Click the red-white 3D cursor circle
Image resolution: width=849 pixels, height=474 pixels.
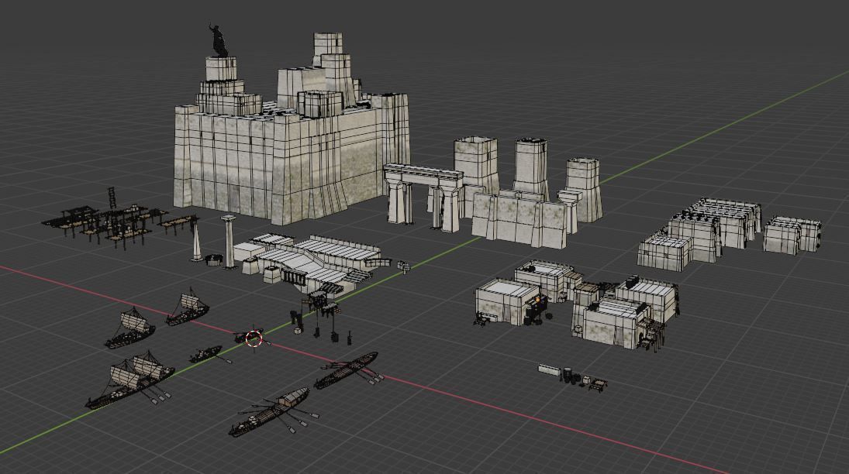254,338
